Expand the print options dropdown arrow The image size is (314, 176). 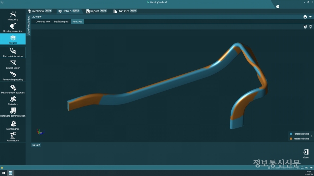click(310, 17)
